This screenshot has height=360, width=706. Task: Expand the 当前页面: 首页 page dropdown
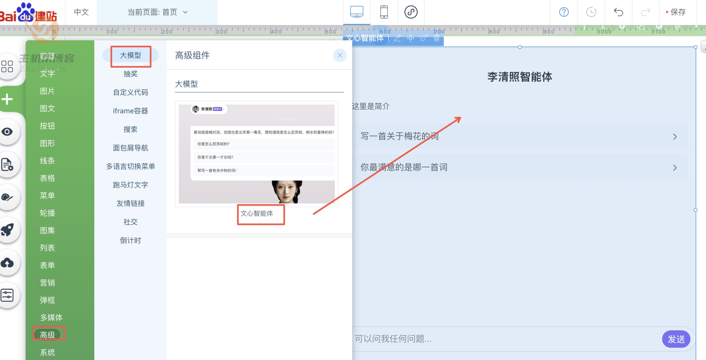click(158, 12)
